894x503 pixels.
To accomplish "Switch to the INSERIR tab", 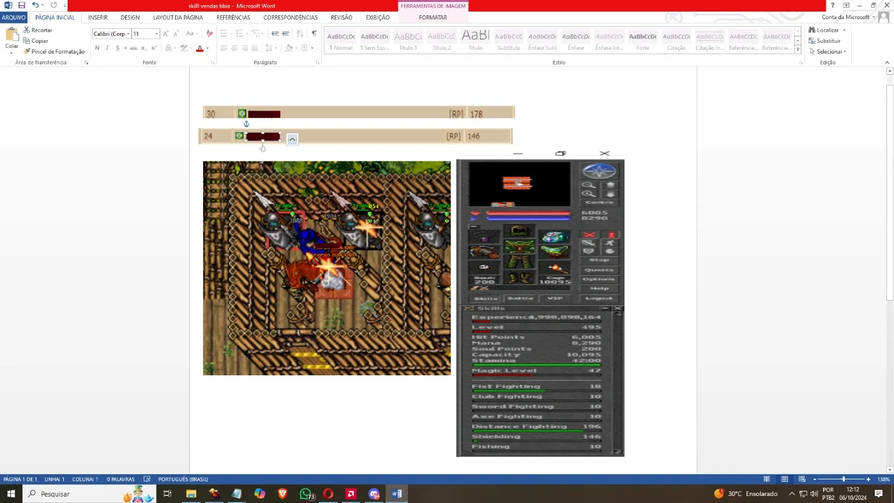I will (98, 17).
